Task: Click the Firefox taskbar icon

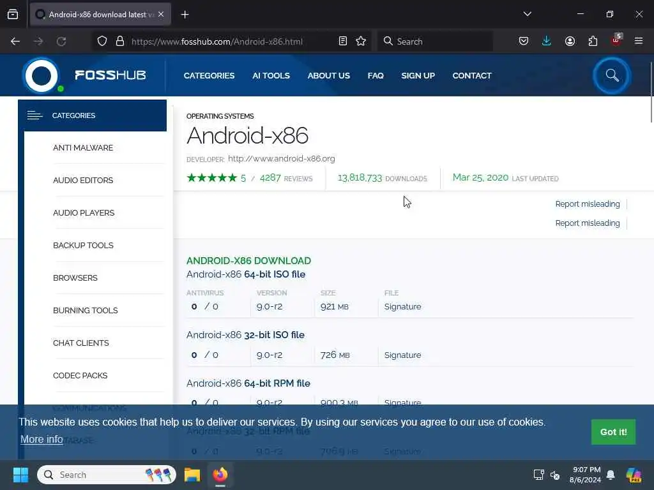Action: 220,475
